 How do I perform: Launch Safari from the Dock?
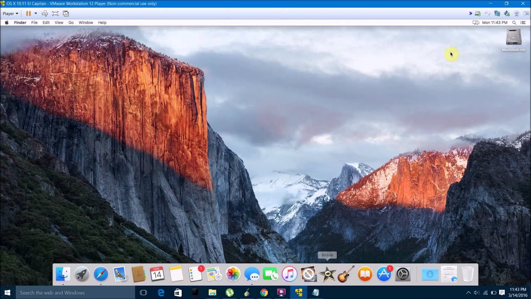101,274
